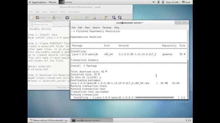Click the New document icon in gedit
Screen dimensions: 220x123
32,17
